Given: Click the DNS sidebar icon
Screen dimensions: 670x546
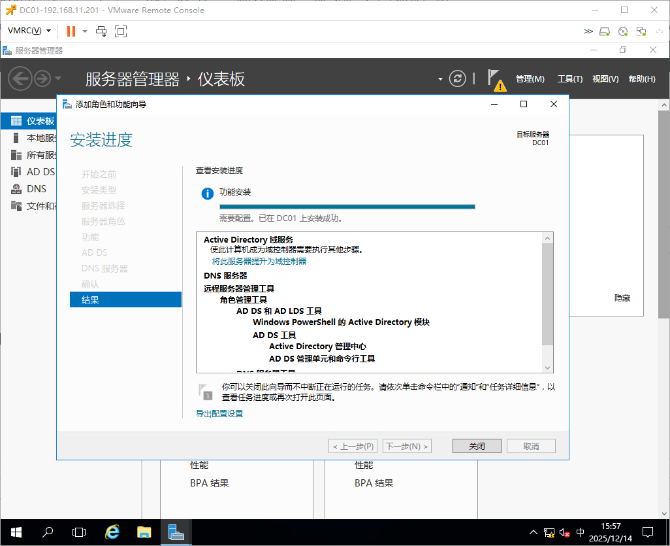Looking at the screenshot, I should [x=16, y=189].
